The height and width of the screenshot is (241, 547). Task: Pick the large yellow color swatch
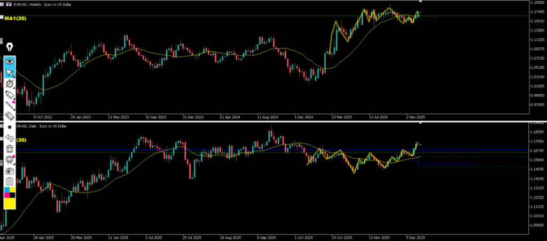[10, 203]
